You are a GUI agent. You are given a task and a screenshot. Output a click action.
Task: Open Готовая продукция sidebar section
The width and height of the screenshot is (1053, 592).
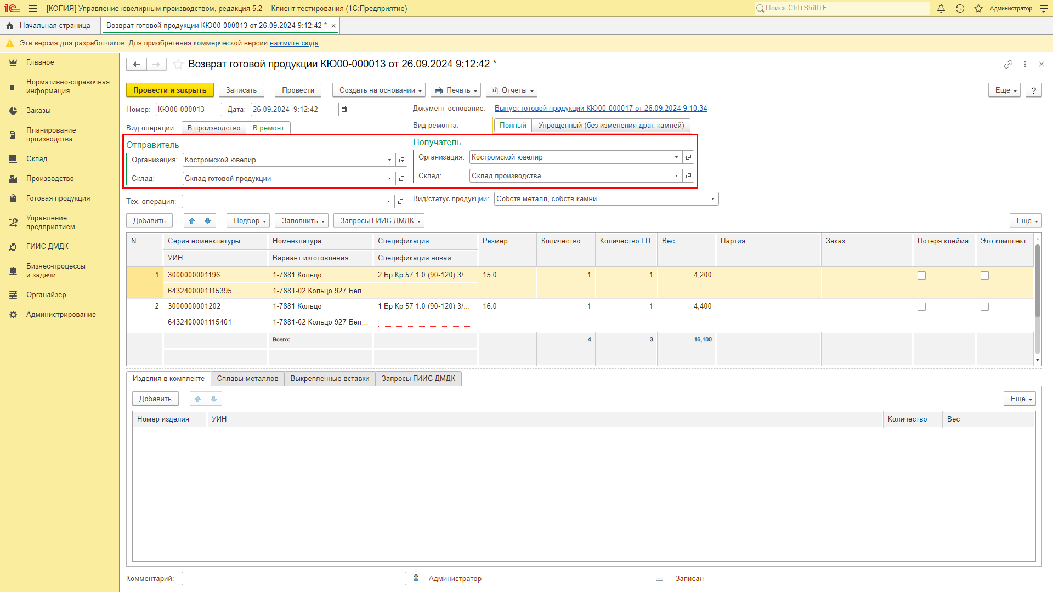pyautogui.click(x=58, y=198)
